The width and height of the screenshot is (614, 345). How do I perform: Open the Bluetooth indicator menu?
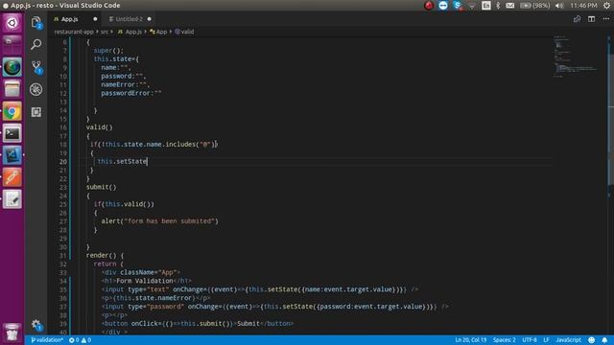coord(498,6)
